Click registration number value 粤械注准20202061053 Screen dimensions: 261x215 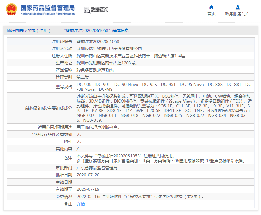(98, 41)
